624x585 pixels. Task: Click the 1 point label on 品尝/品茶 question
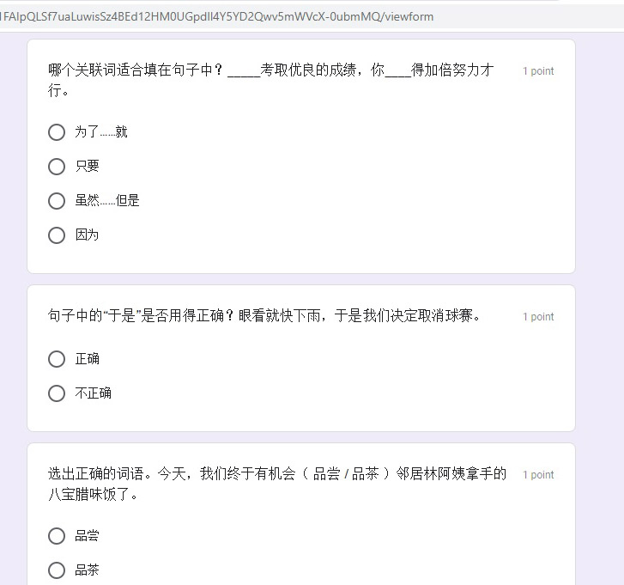pos(538,475)
